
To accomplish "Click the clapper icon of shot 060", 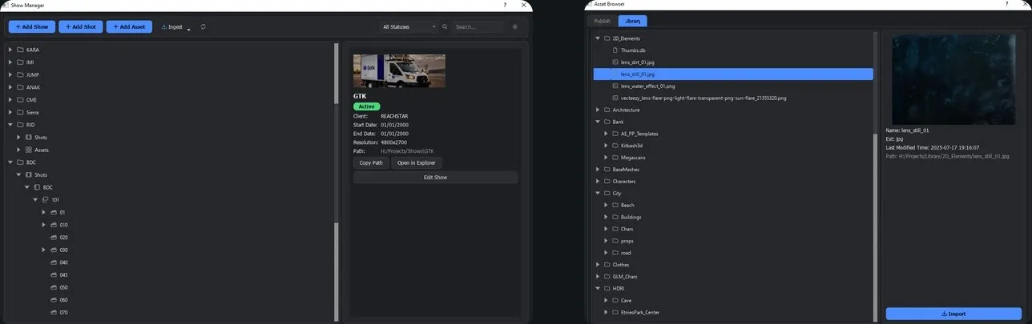I will (x=54, y=300).
